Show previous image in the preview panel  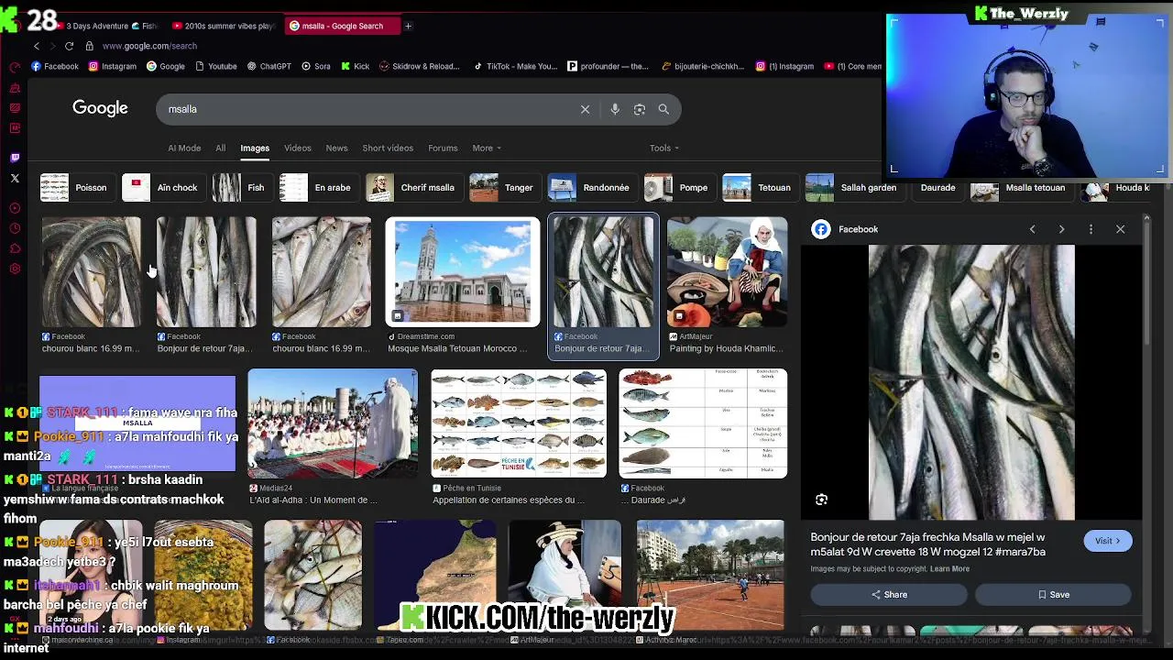click(1032, 229)
